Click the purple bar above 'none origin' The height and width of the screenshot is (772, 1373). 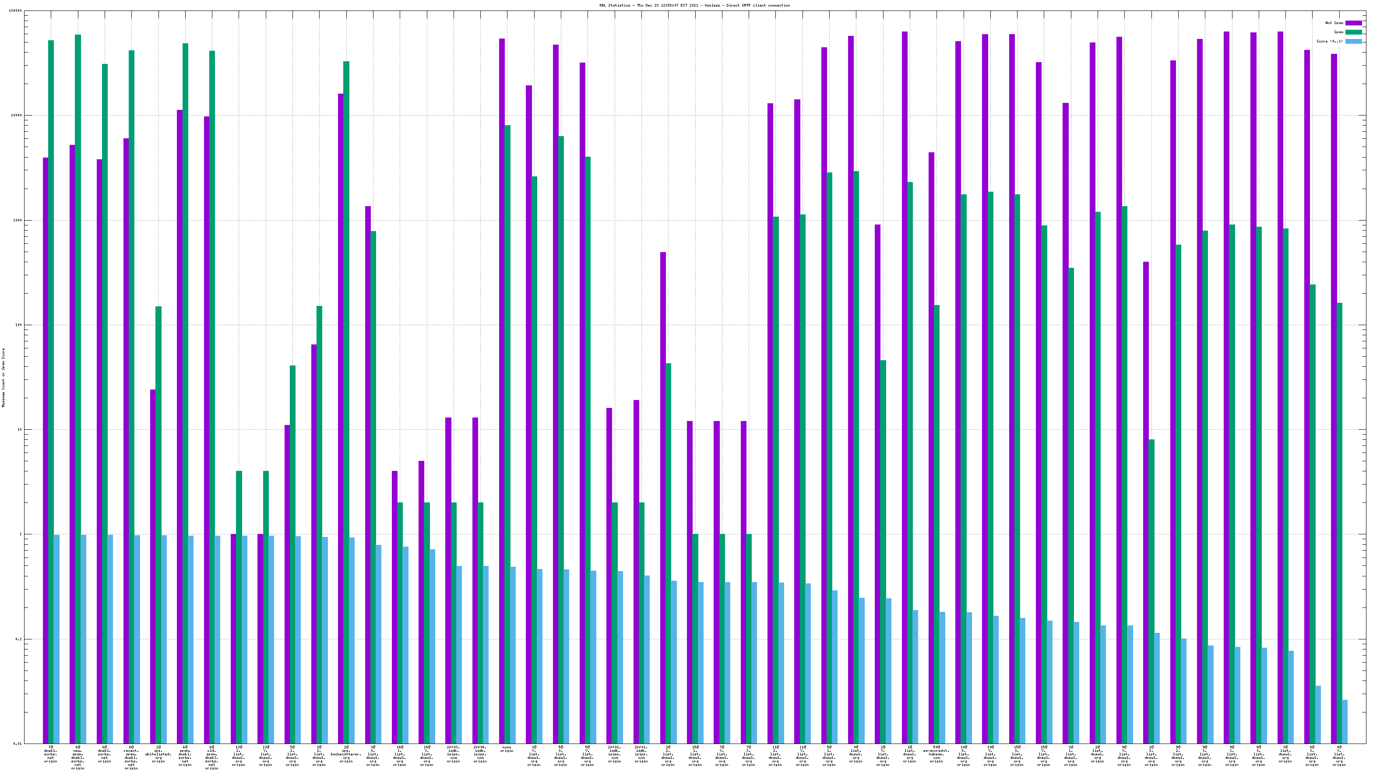tap(502, 373)
